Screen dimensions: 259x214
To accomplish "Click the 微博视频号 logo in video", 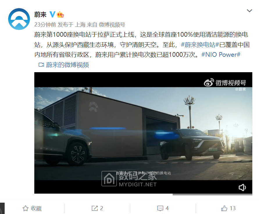I will pos(225,83).
